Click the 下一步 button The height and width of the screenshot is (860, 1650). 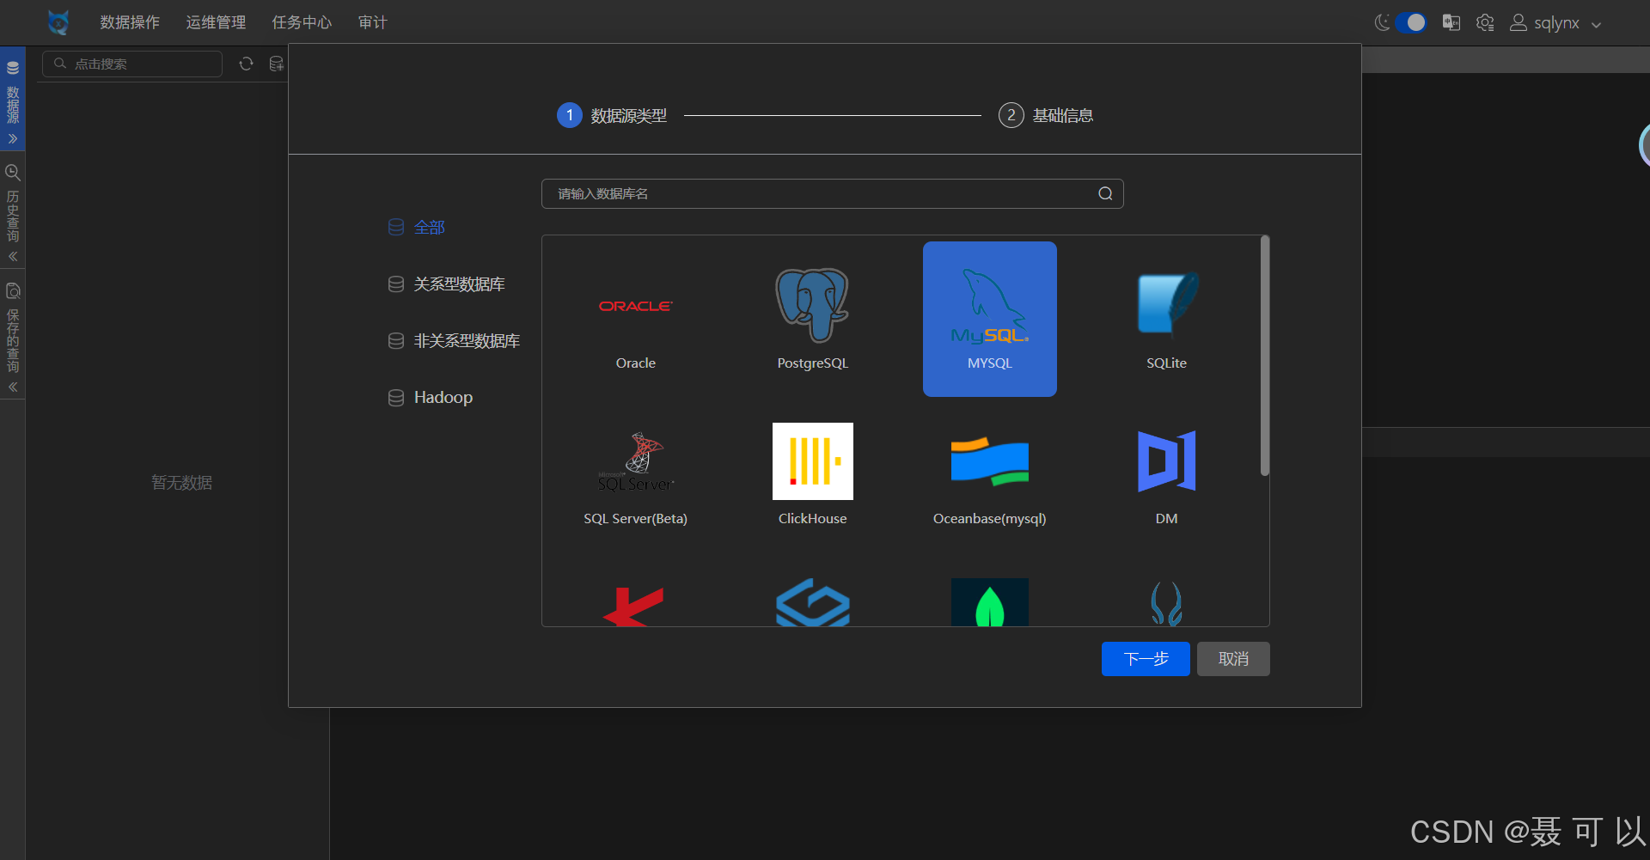pos(1146,659)
